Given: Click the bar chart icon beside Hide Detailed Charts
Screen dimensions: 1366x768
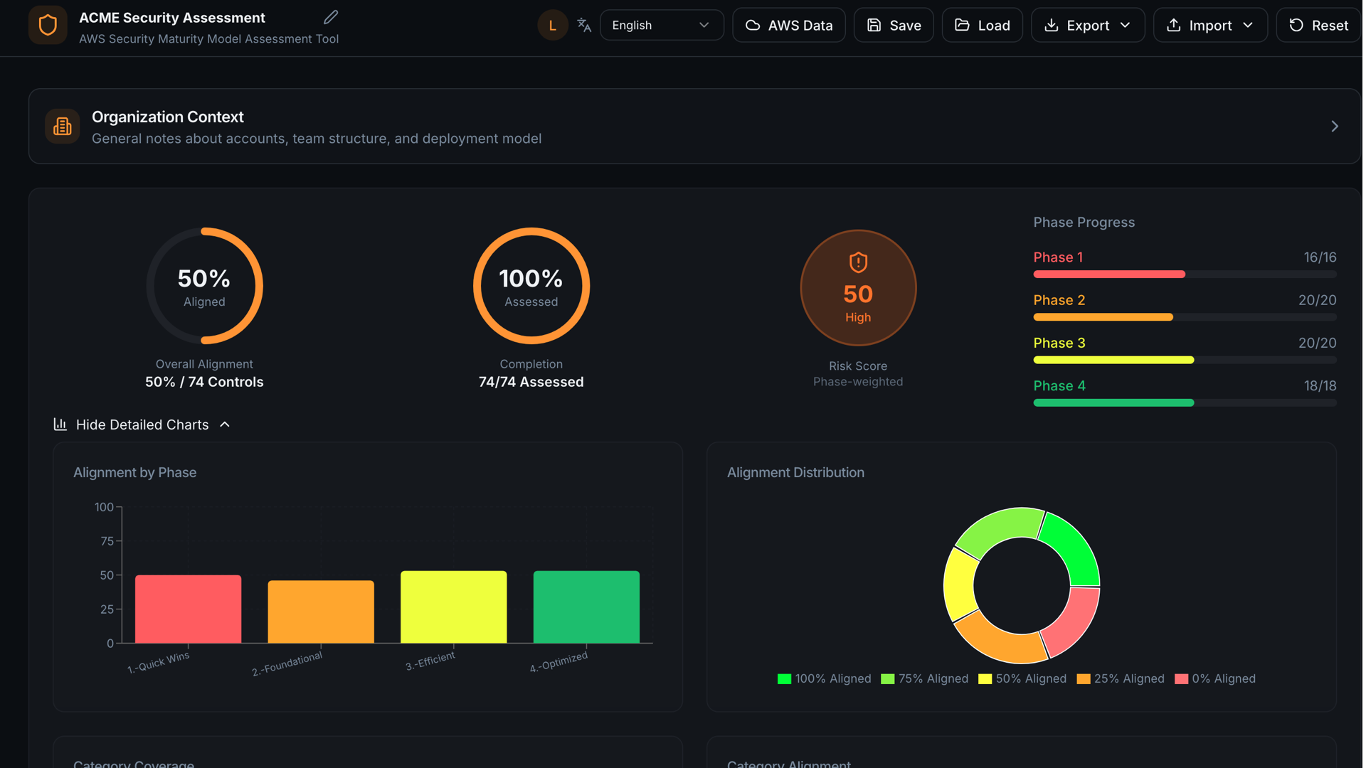Looking at the screenshot, I should coord(60,425).
